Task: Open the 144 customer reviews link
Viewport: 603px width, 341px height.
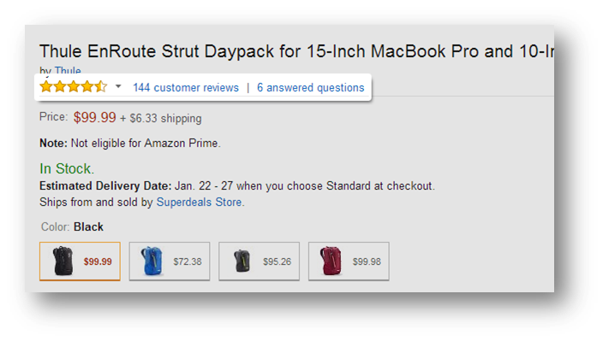Action: coord(186,88)
